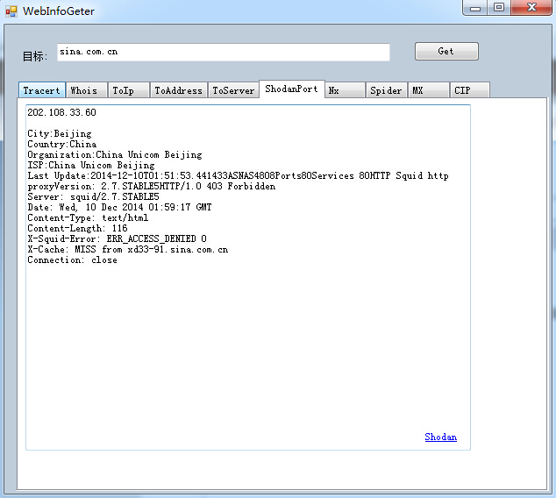
Task: Close the WebInfoGeter window
Action: (531, 8)
